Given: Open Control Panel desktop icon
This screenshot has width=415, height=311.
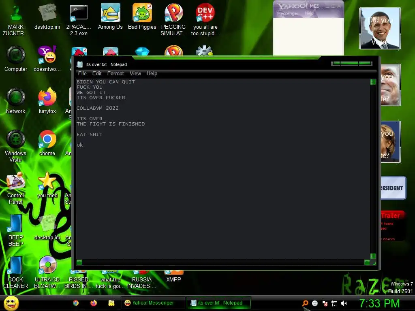Looking at the screenshot, I should click(x=16, y=188).
